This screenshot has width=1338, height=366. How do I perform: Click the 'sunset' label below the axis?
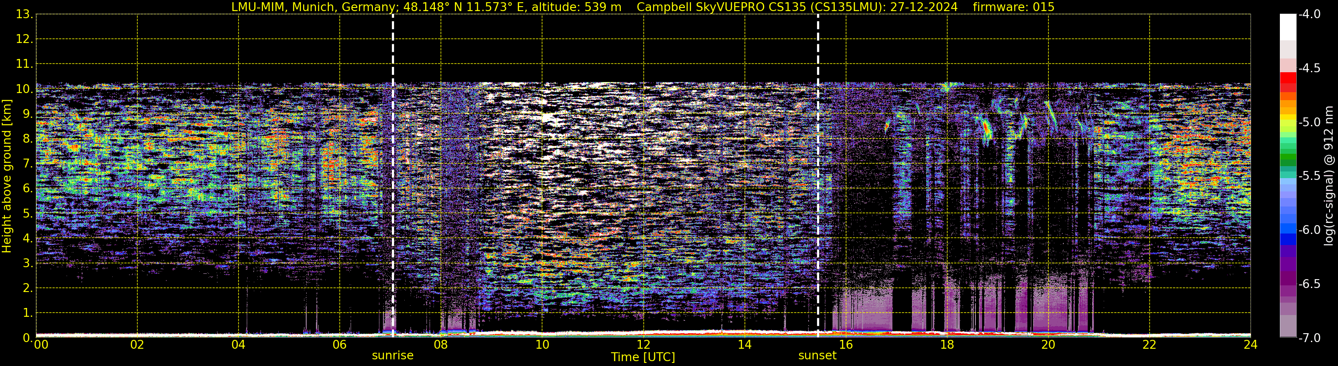point(817,356)
